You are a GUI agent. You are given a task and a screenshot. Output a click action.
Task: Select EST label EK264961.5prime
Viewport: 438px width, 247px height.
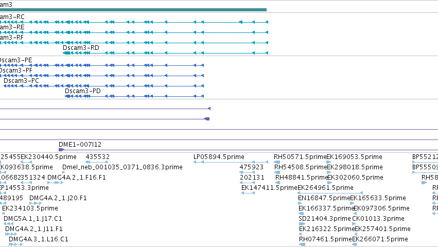point(325,188)
